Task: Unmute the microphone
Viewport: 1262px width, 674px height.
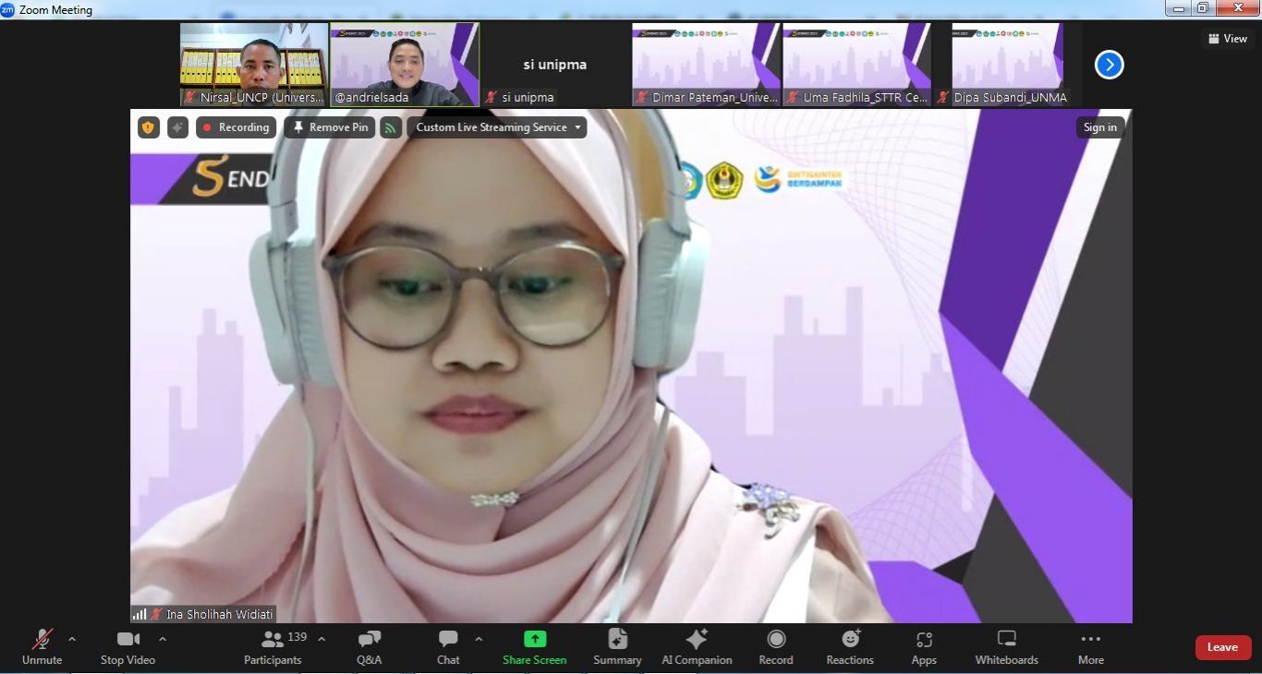Action: pos(42,646)
